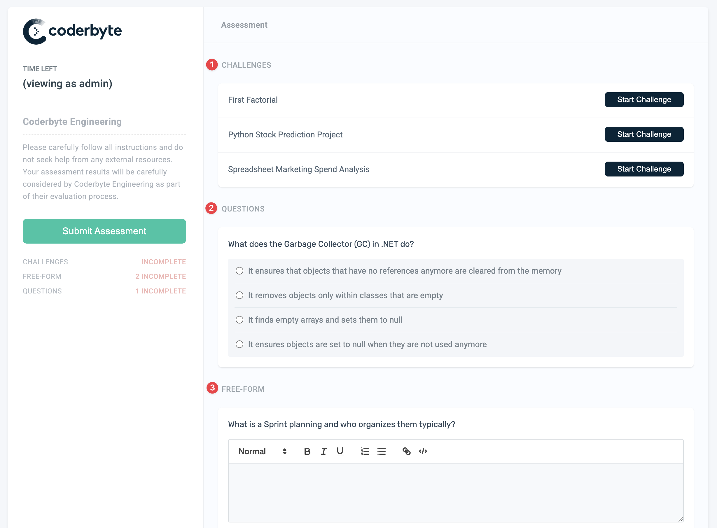Image resolution: width=717 pixels, height=528 pixels.
Task: Select the objects cleared from memory answer
Action: coord(240,271)
